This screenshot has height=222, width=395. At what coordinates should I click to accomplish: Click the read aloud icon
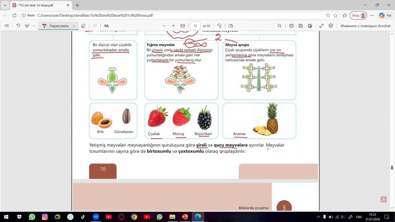click(x=95, y=26)
